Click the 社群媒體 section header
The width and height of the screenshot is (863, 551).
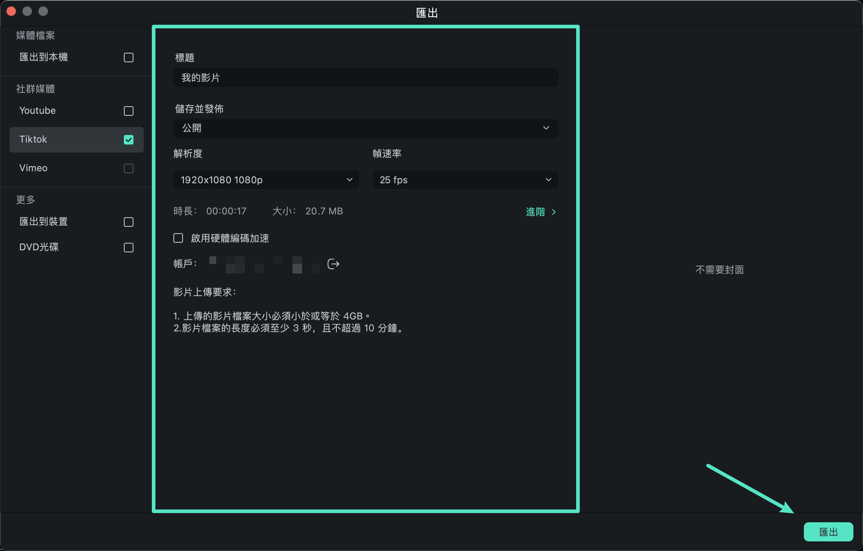click(36, 89)
